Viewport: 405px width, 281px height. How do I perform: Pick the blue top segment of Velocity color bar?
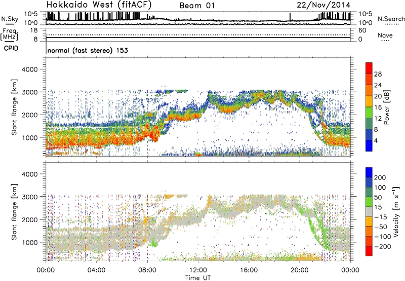[369, 172]
